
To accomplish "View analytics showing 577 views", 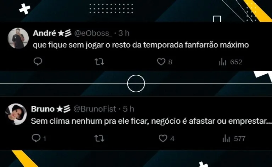I will point(234,138).
